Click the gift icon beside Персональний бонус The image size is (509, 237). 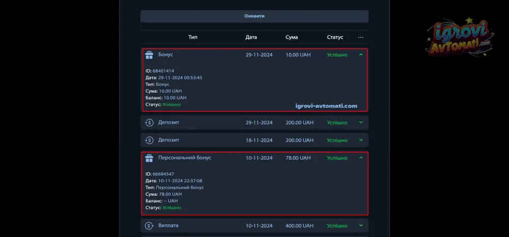click(149, 158)
